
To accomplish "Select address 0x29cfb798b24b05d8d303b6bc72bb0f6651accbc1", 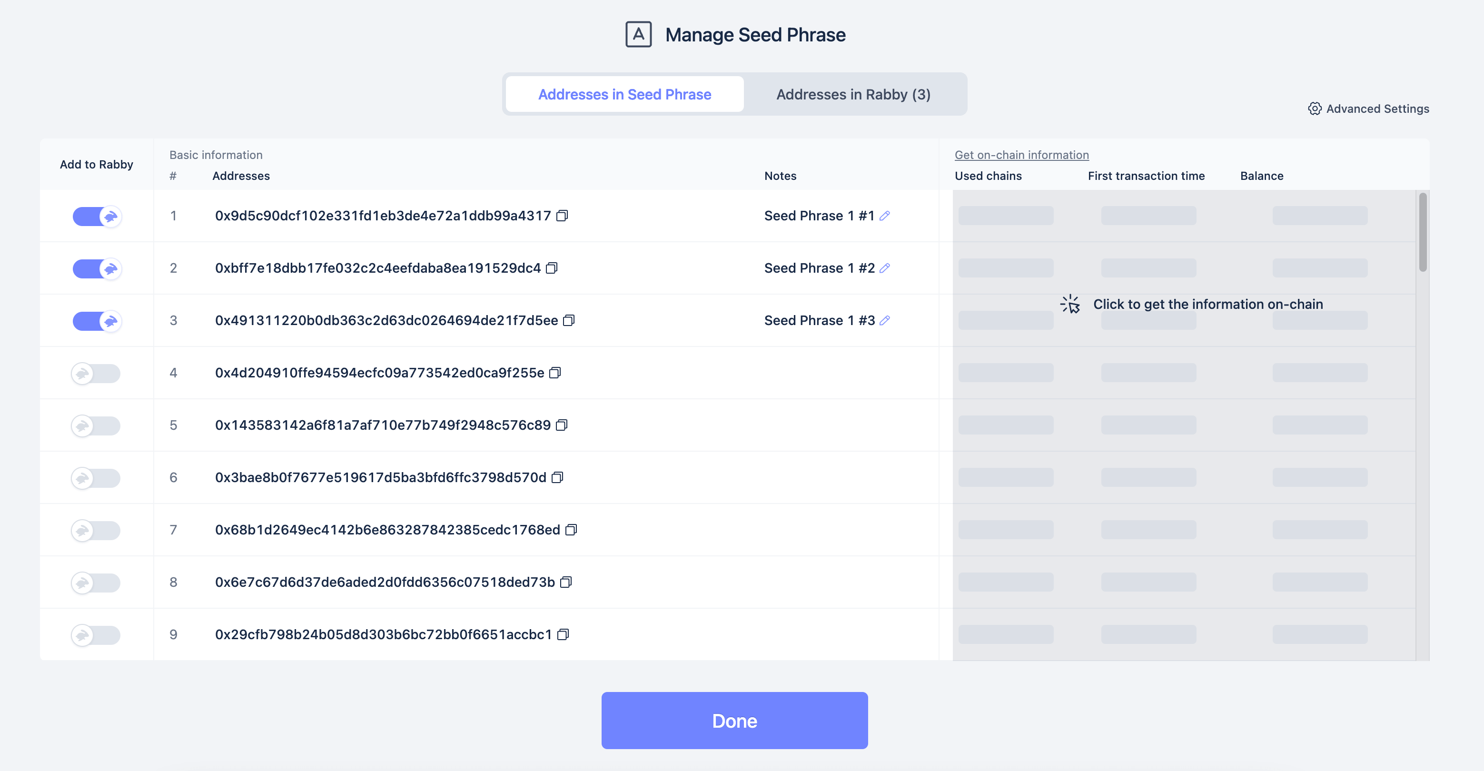I will (383, 634).
